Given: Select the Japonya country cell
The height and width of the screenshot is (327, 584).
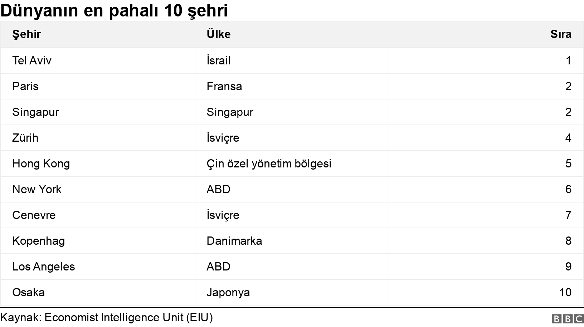Looking at the screenshot, I should [292, 292].
